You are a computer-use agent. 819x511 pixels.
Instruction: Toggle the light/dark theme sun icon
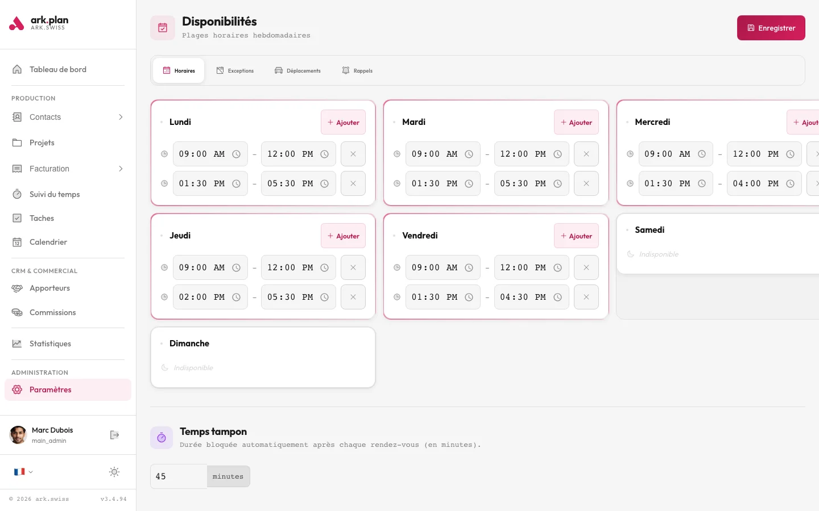pyautogui.click(x=114, y=472)
